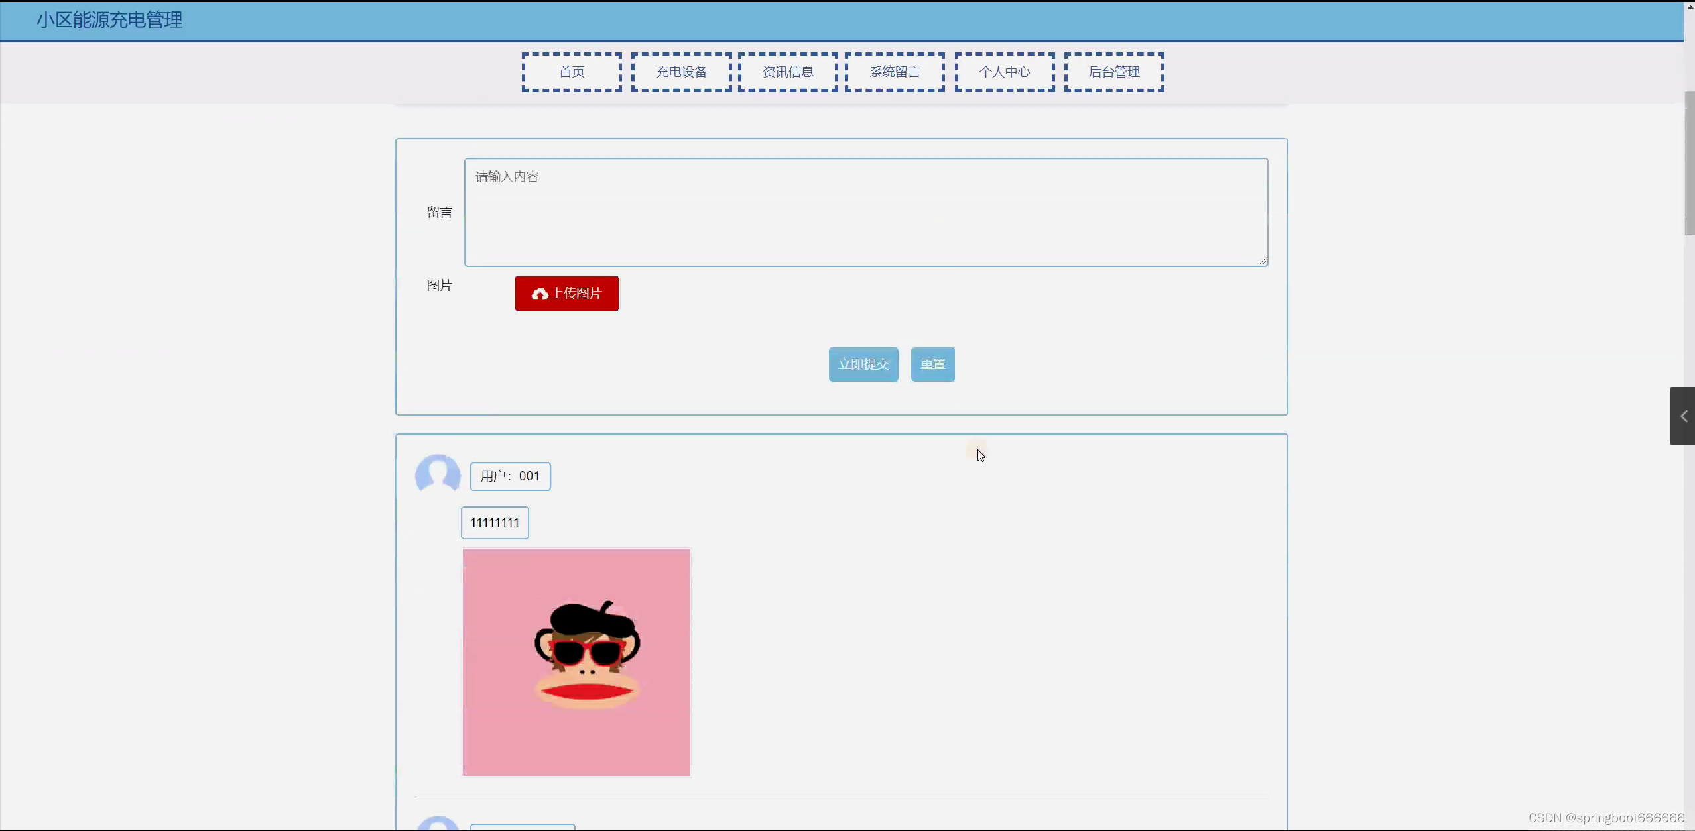Click the cloud upload icon
Viewport: 1695px width, 831px height.
pyautogui.click(x=540, y=294)
